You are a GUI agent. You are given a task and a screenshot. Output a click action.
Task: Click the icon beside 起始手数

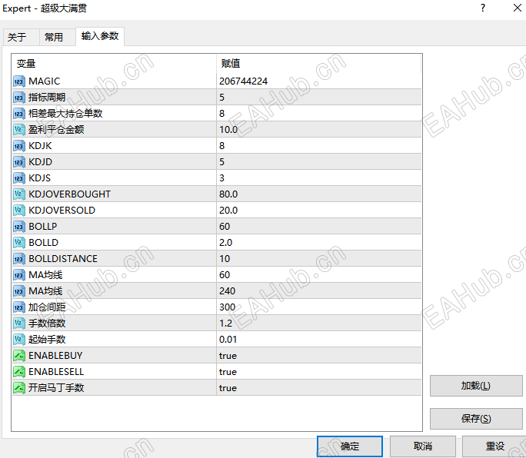click(x=18, y=340)
